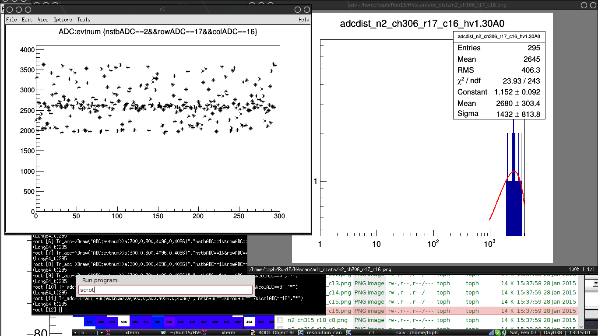Select highlighted _c16.png file row
Screen dimensions: 598x336
452,311
